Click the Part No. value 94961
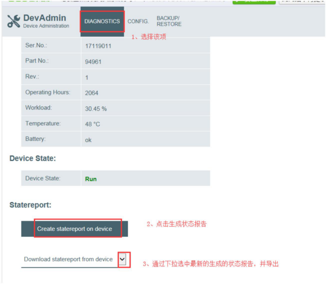The width and height of the screenshot is (326, 284). [x=93, y=62]
